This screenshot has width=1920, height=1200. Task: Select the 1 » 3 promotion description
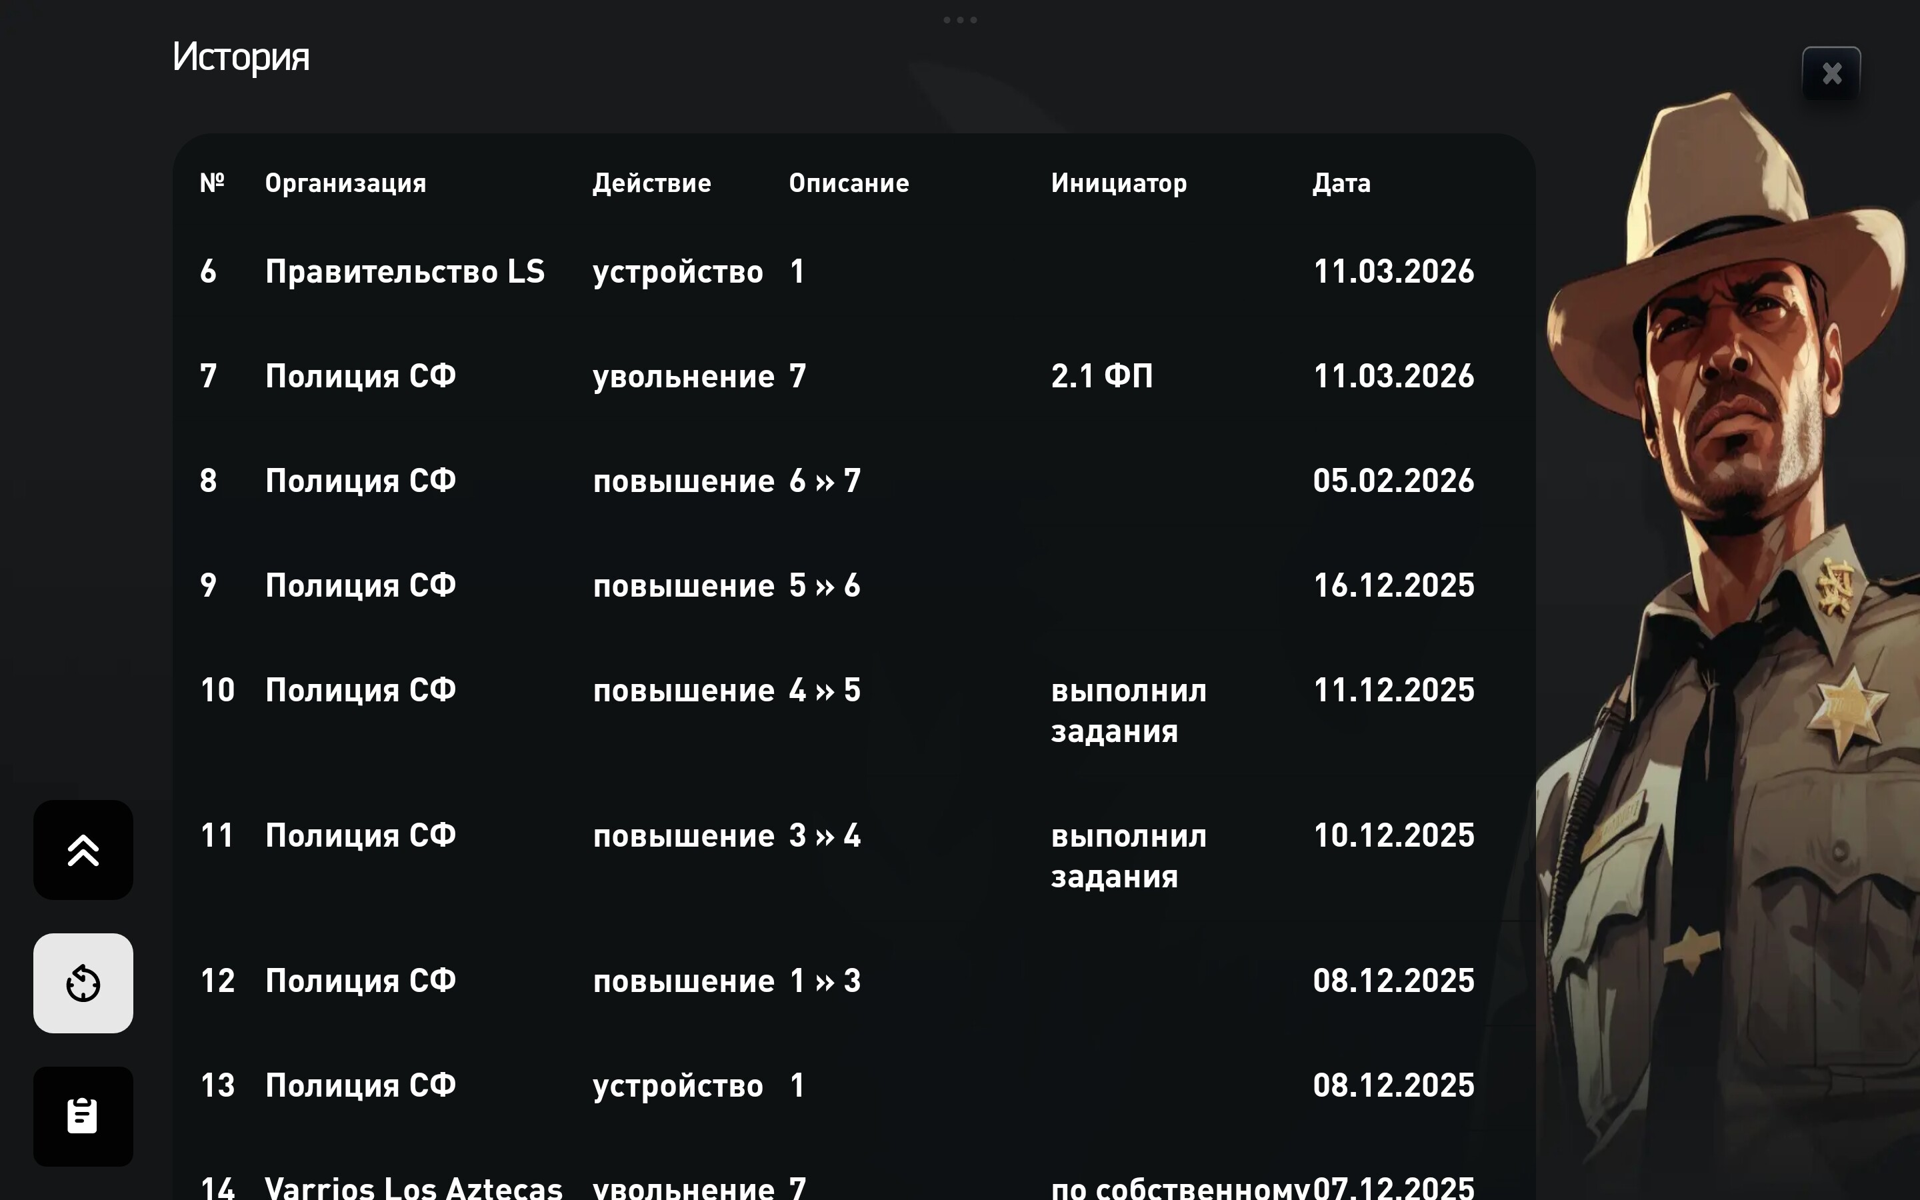824,981
